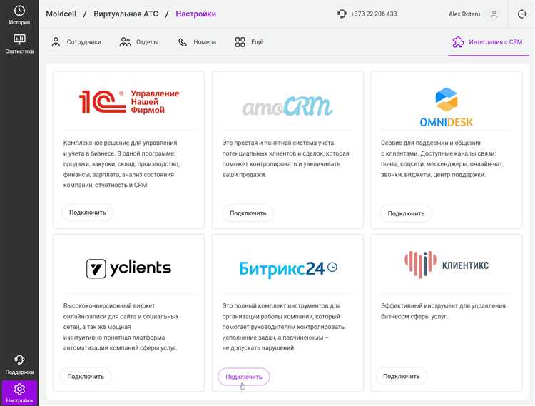Click the CRM integration puzzle icon

tap(458, 42)
